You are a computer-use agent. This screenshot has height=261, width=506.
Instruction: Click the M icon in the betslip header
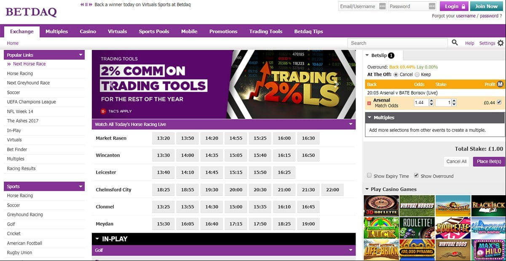click(500, 84)
